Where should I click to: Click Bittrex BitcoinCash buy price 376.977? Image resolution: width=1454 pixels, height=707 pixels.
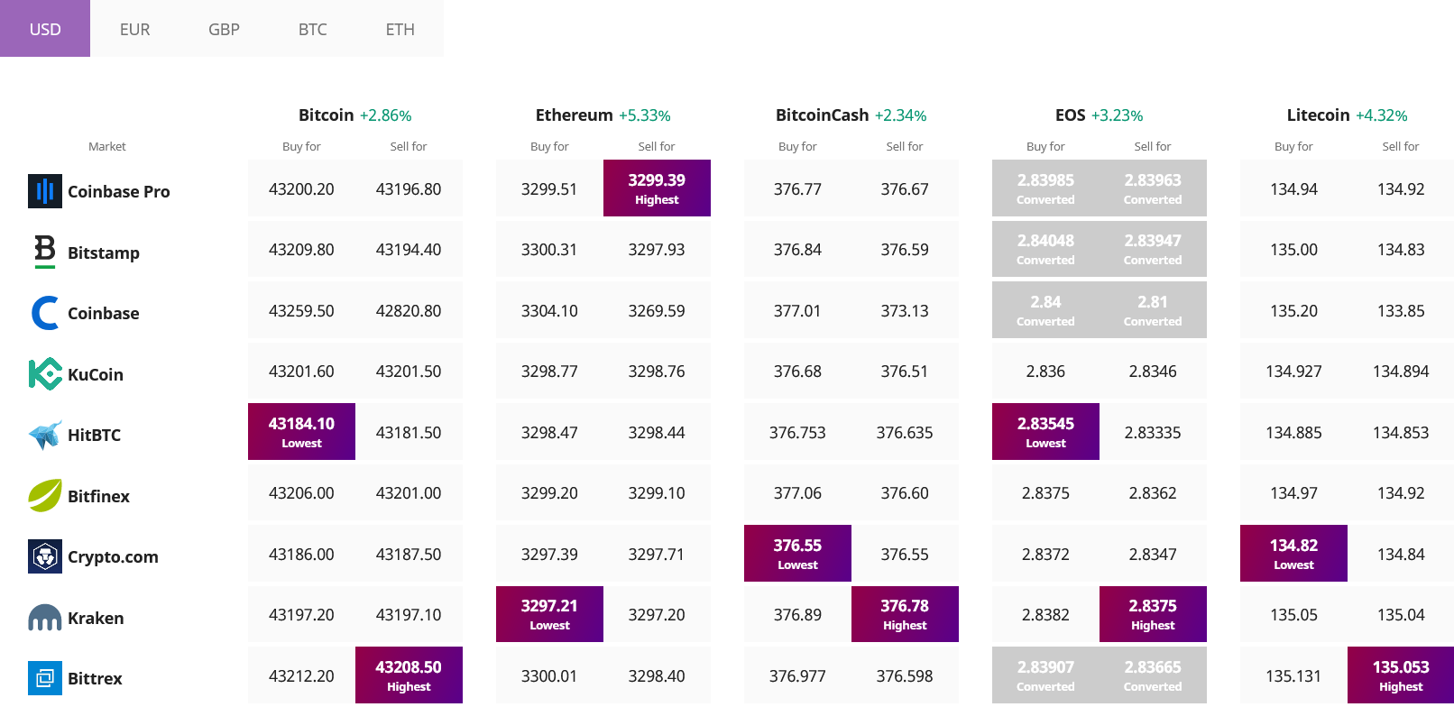(x=797, y=676)
